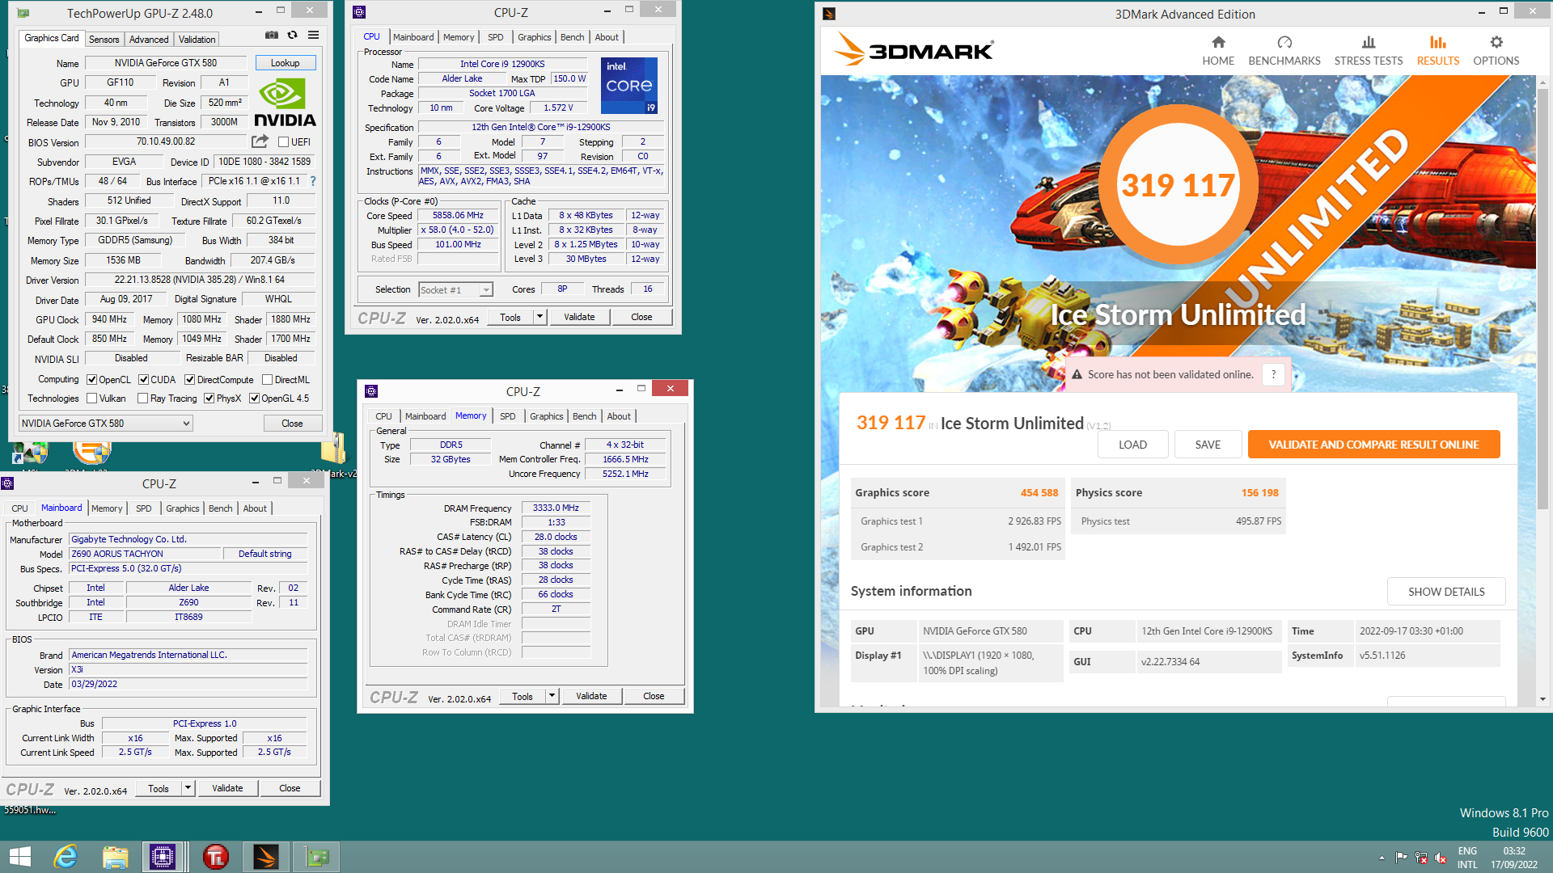Click the Intel Core i9 logo
Image resolution: width=1553 pixels, height=873 pixels.
click(629, 86)
